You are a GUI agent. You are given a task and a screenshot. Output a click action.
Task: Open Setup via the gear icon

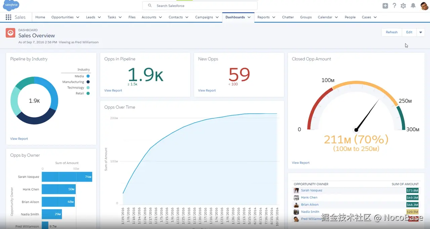click(403, 5)
